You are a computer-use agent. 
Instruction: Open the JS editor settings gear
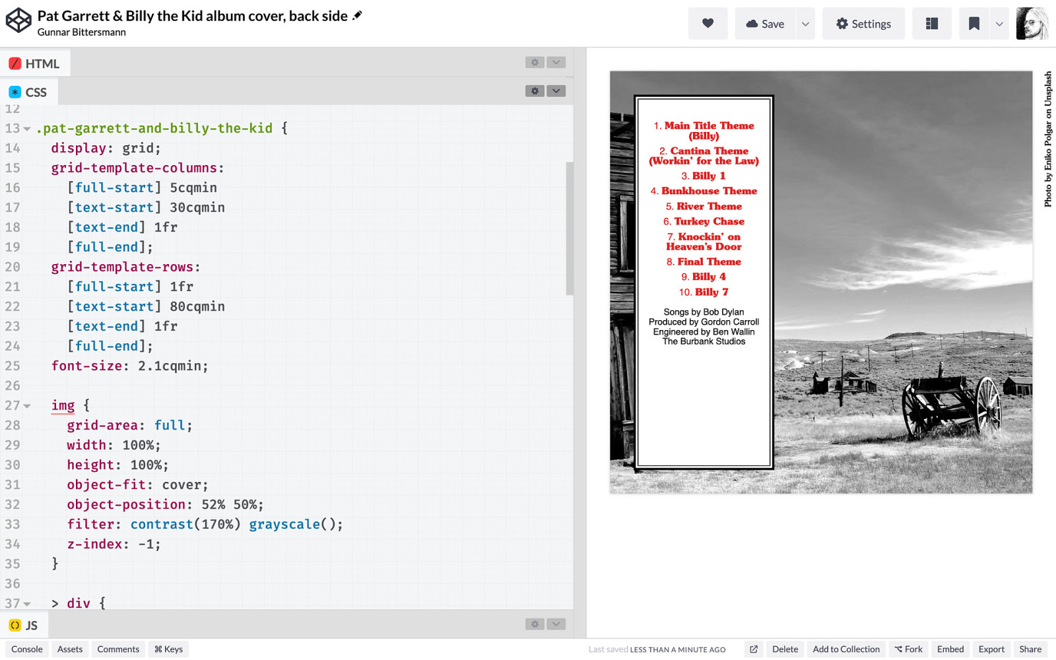click(x=535, y=624)
